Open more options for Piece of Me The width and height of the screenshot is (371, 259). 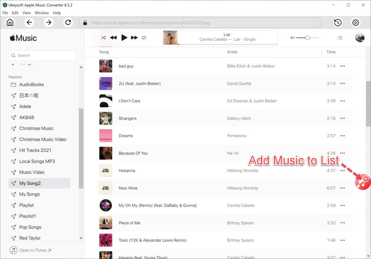tap(342, 223)
